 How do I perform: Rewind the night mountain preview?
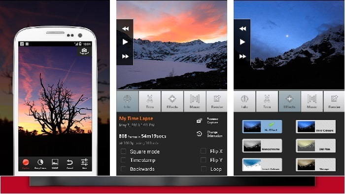[242, 29]
